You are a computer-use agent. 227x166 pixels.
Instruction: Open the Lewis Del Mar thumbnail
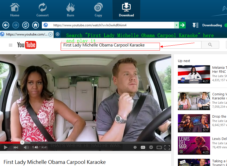click(194, 145)
